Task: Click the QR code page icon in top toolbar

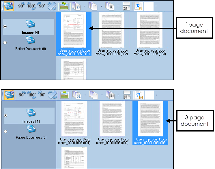Action: click(x=126, y=6)
